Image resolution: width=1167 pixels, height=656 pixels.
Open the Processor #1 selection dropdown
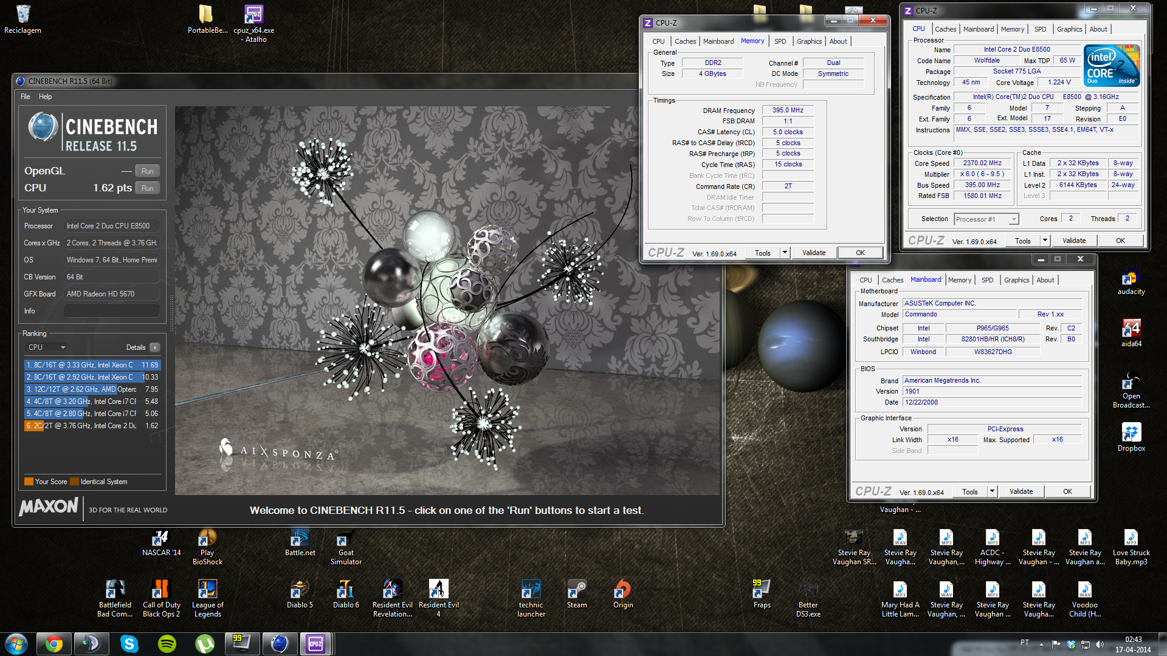point(986,219)
